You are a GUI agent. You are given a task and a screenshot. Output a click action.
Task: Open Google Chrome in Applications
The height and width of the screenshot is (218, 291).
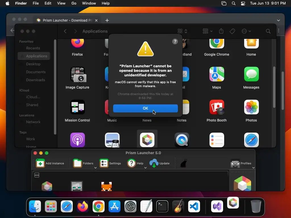coord(217,43)
